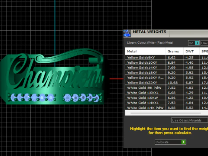
Task: Select the green Champion pendant model
Action: click(52, 77)
